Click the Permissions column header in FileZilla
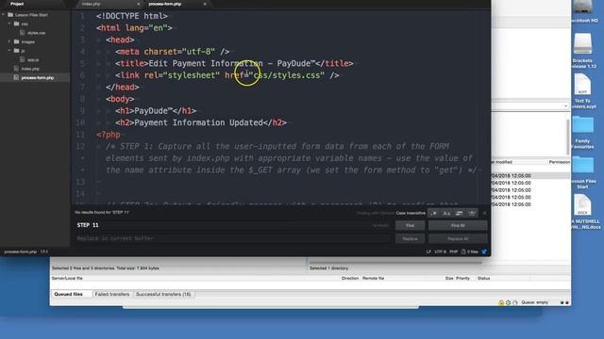The width and height of the screenshot is (604, 339). pos(560,162)
